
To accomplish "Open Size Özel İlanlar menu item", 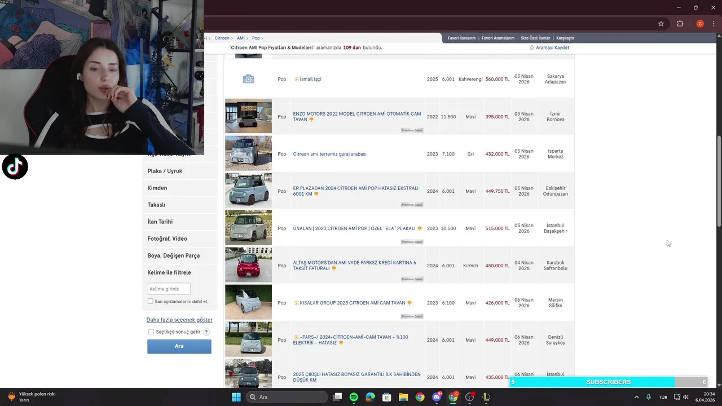I will click(535, 38).
